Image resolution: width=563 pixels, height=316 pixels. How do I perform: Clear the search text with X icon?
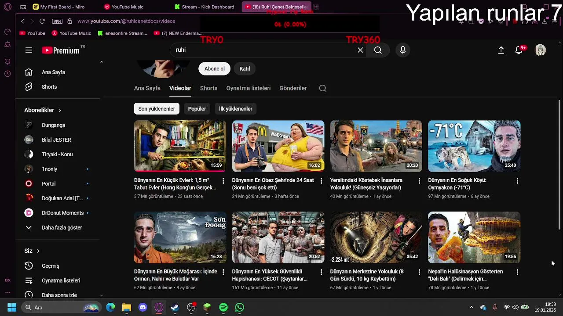360,50
